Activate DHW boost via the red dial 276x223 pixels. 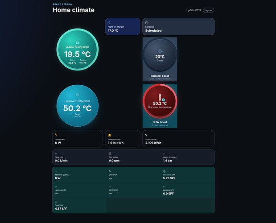[160, 101]
